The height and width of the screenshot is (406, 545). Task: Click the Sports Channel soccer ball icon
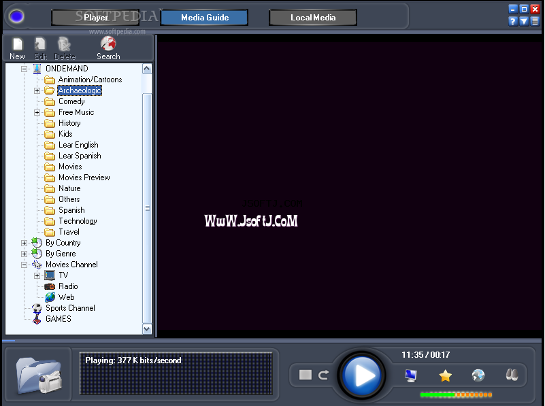[37, 308]
